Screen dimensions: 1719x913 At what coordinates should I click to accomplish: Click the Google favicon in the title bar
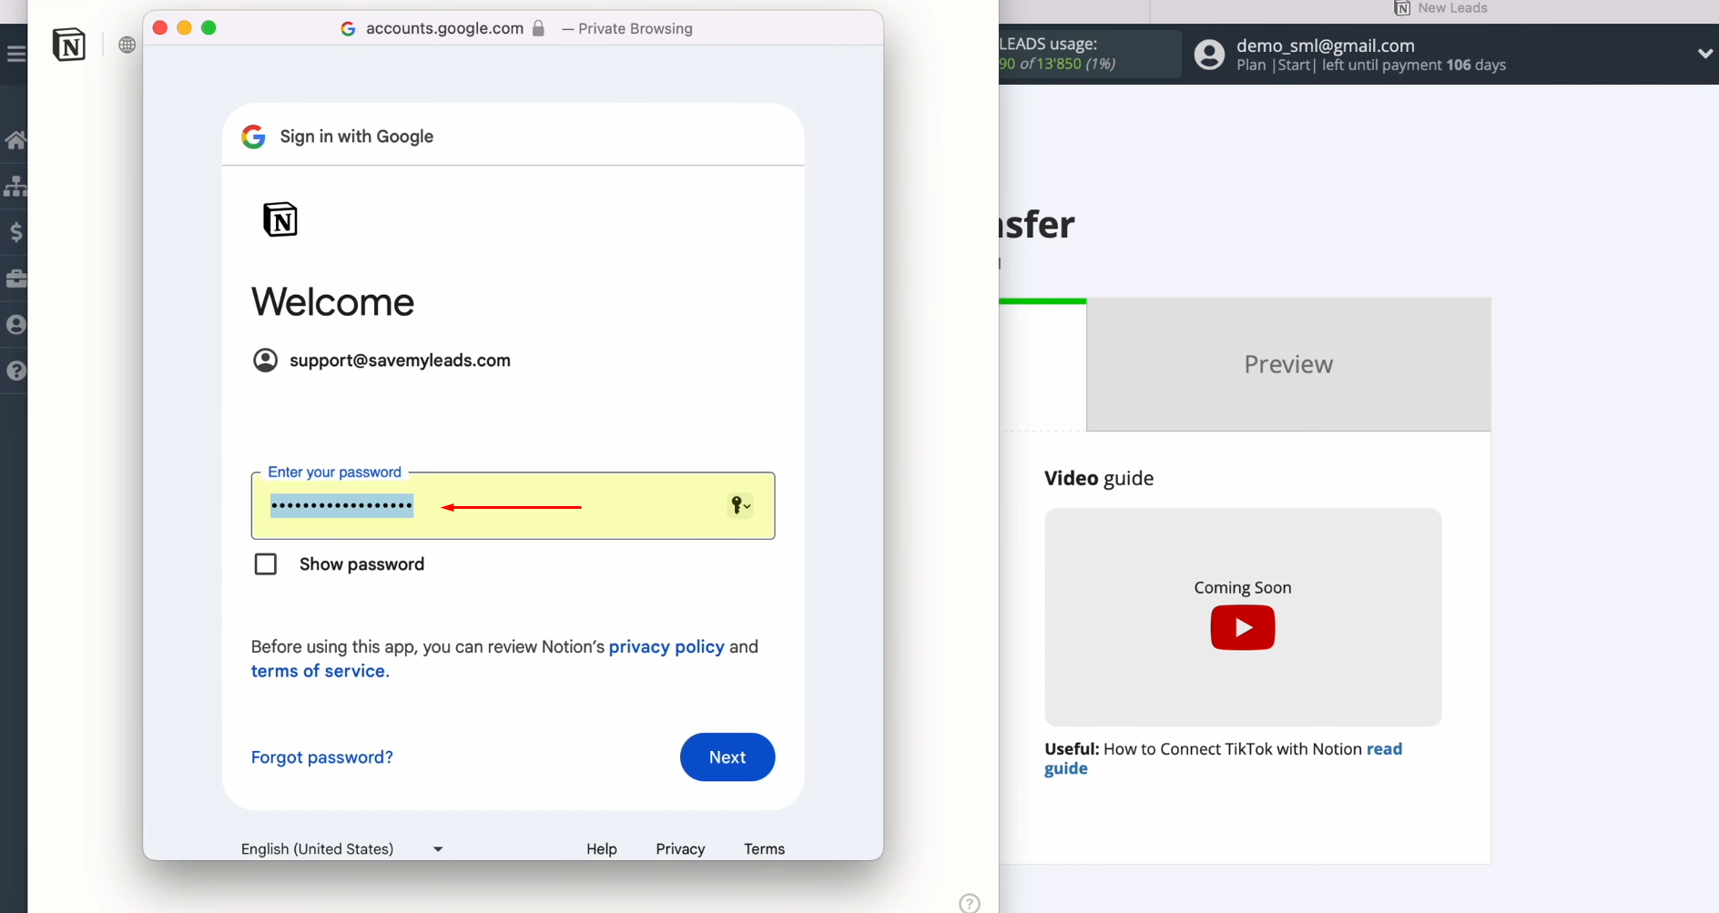(348, 29)
